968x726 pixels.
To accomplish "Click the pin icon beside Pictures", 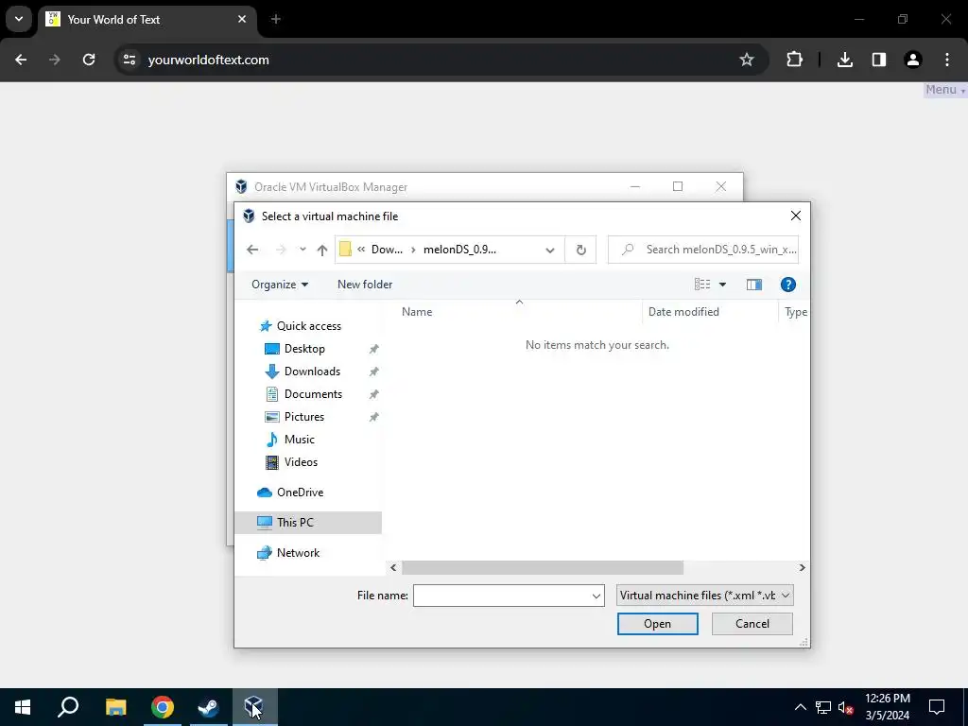I will (373, 417).
